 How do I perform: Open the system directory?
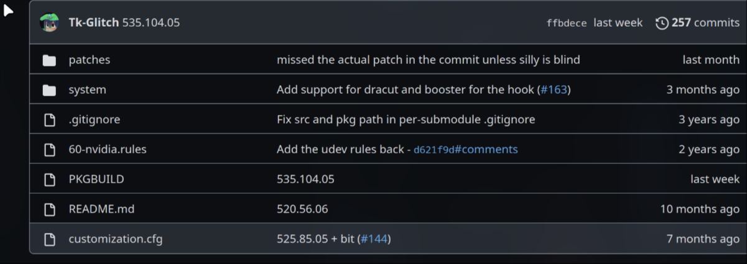(87, 90)
